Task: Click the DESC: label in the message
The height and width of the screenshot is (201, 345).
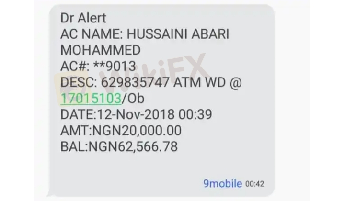Action: coord(79,82)
